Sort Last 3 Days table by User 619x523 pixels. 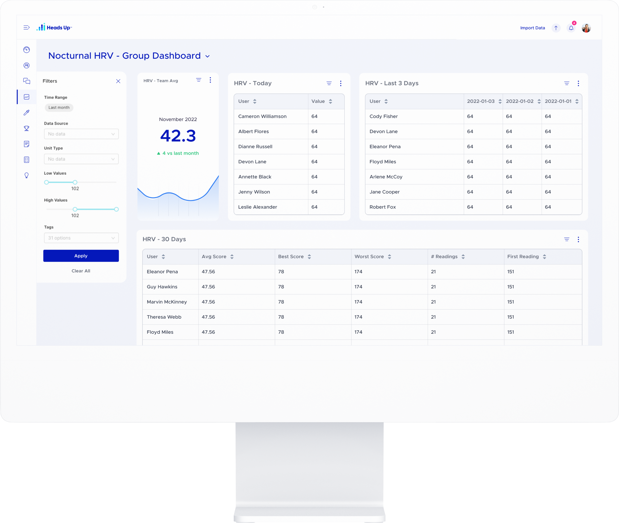tap(386, 101)
